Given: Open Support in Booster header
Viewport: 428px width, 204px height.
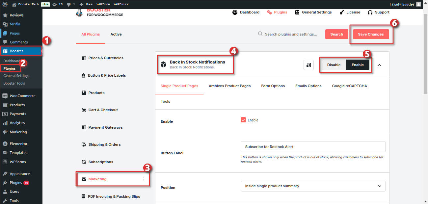Looking at the screenshot, I should [379, 12].
